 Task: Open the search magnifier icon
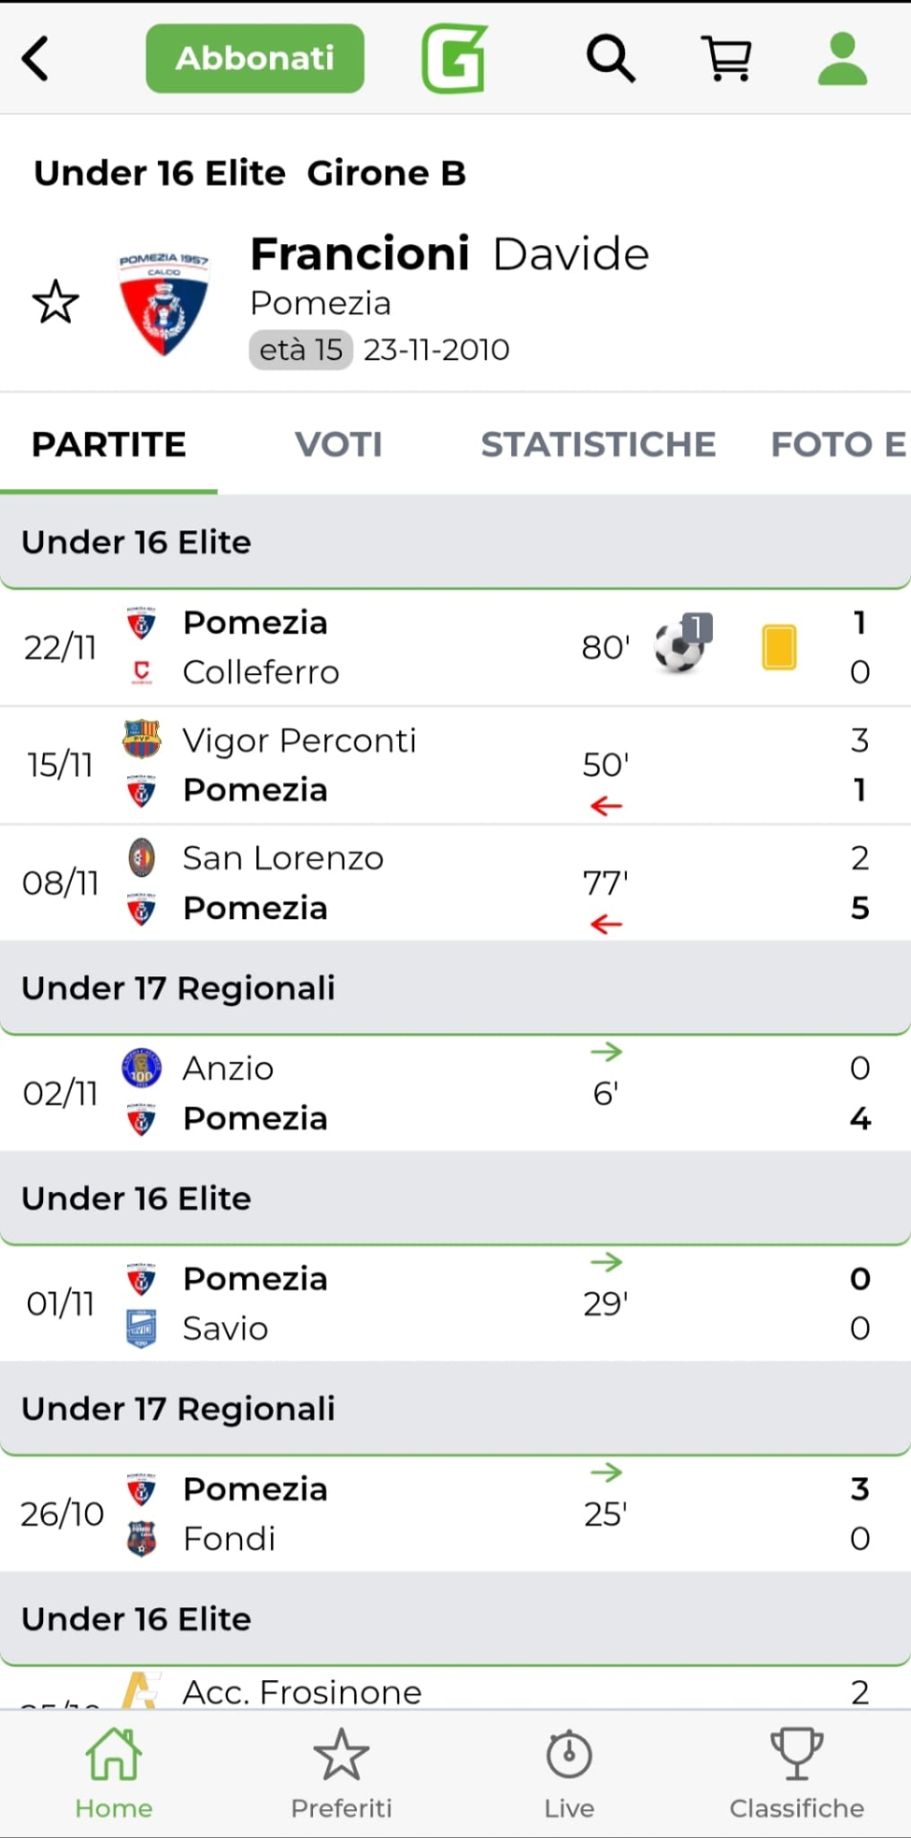coord(611,58)
